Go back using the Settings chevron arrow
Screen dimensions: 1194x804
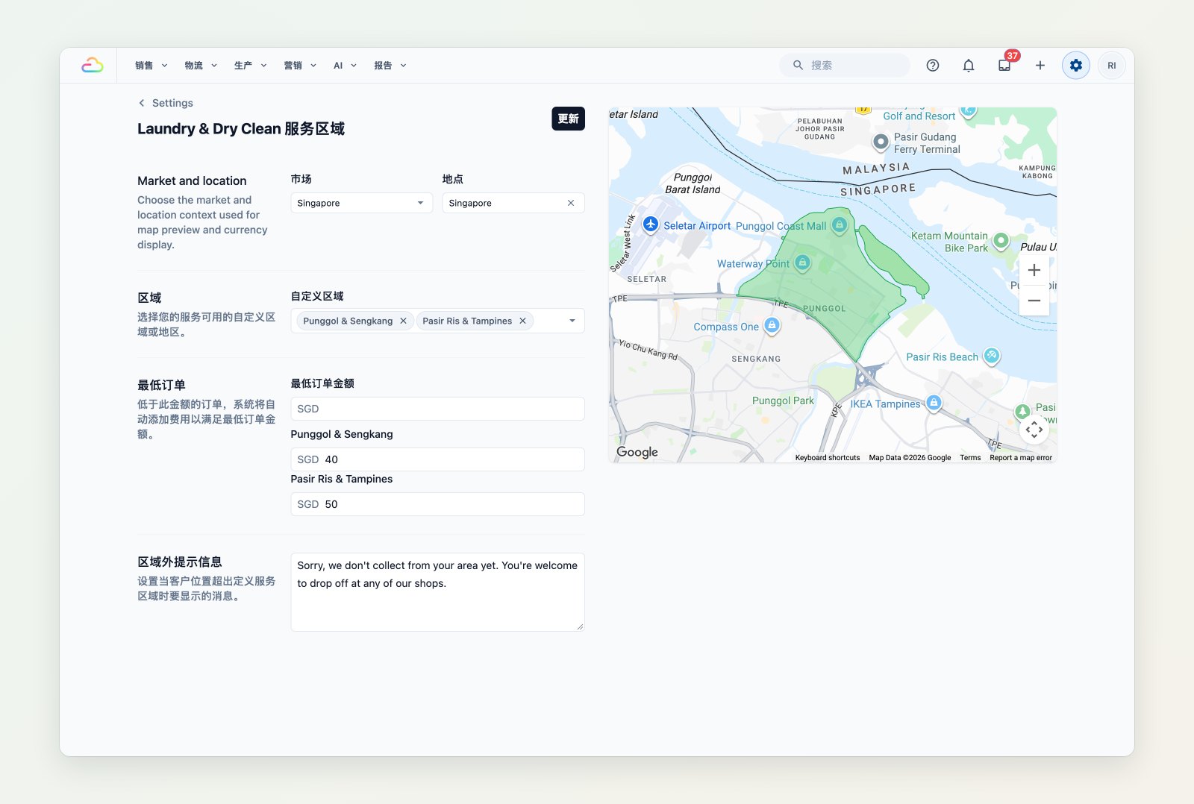142,103
